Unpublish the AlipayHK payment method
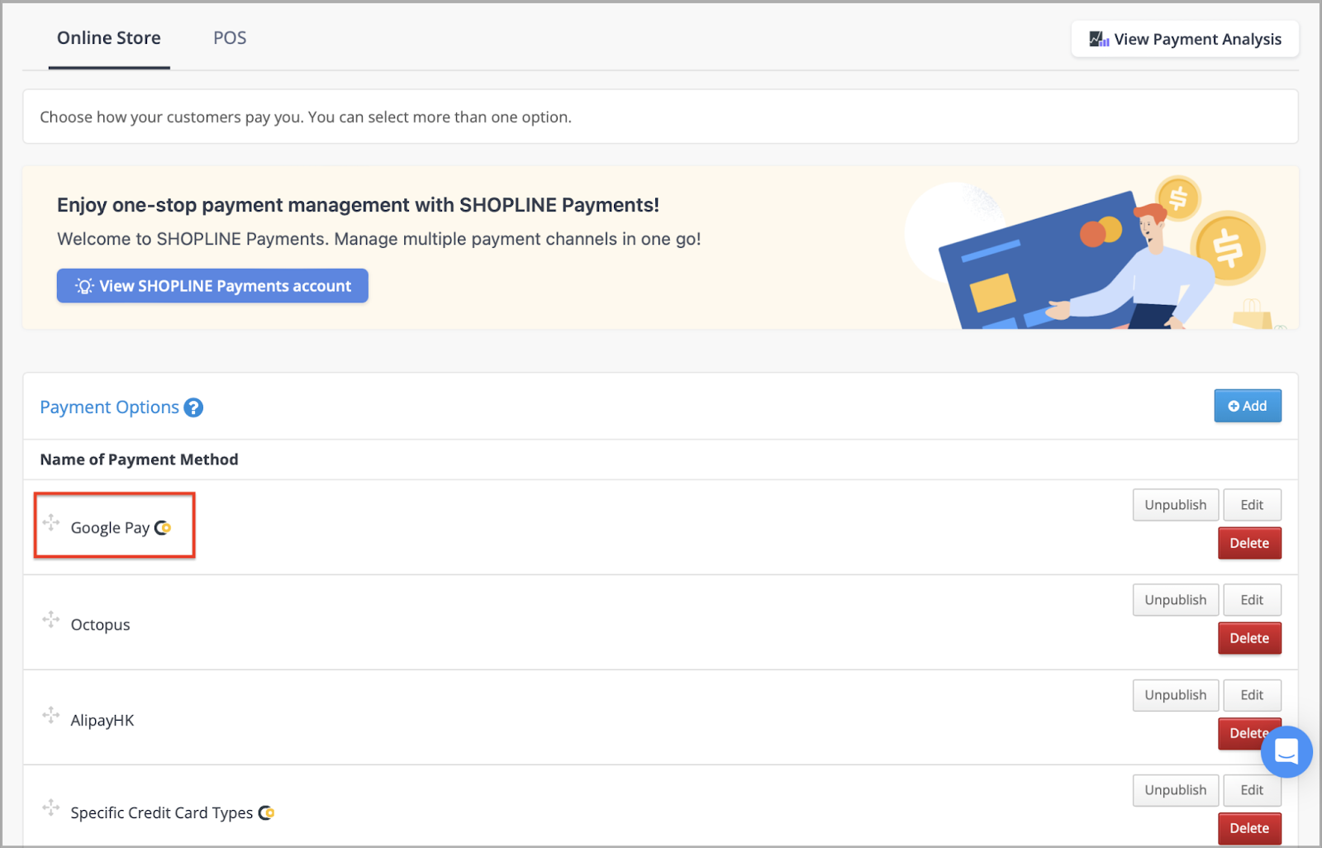The width and height of the screenshot is (1322, 848). (x=1176, y=695)
